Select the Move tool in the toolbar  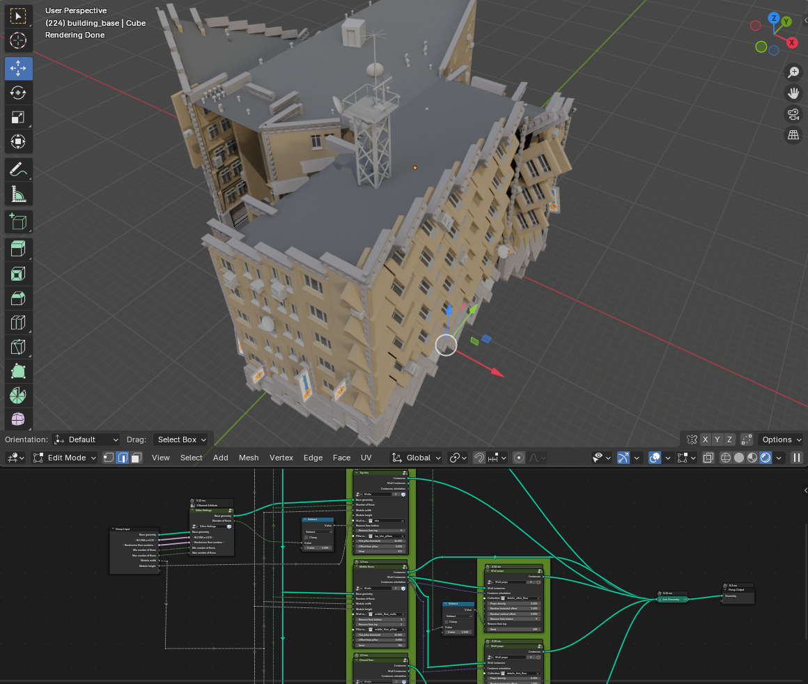click(18, 68)
